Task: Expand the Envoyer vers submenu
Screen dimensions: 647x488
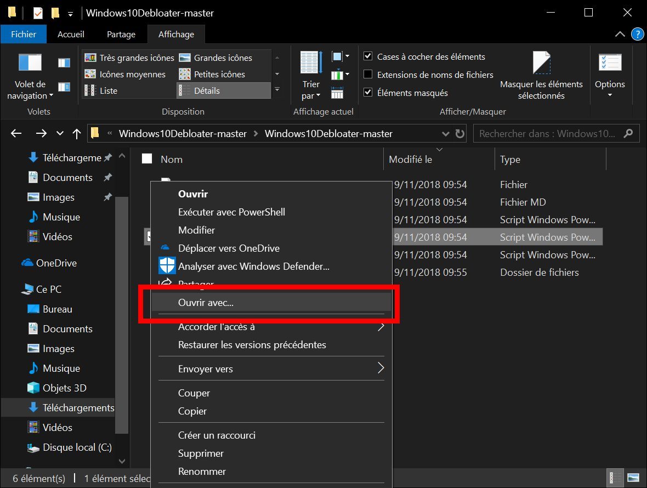Action: 271,369
